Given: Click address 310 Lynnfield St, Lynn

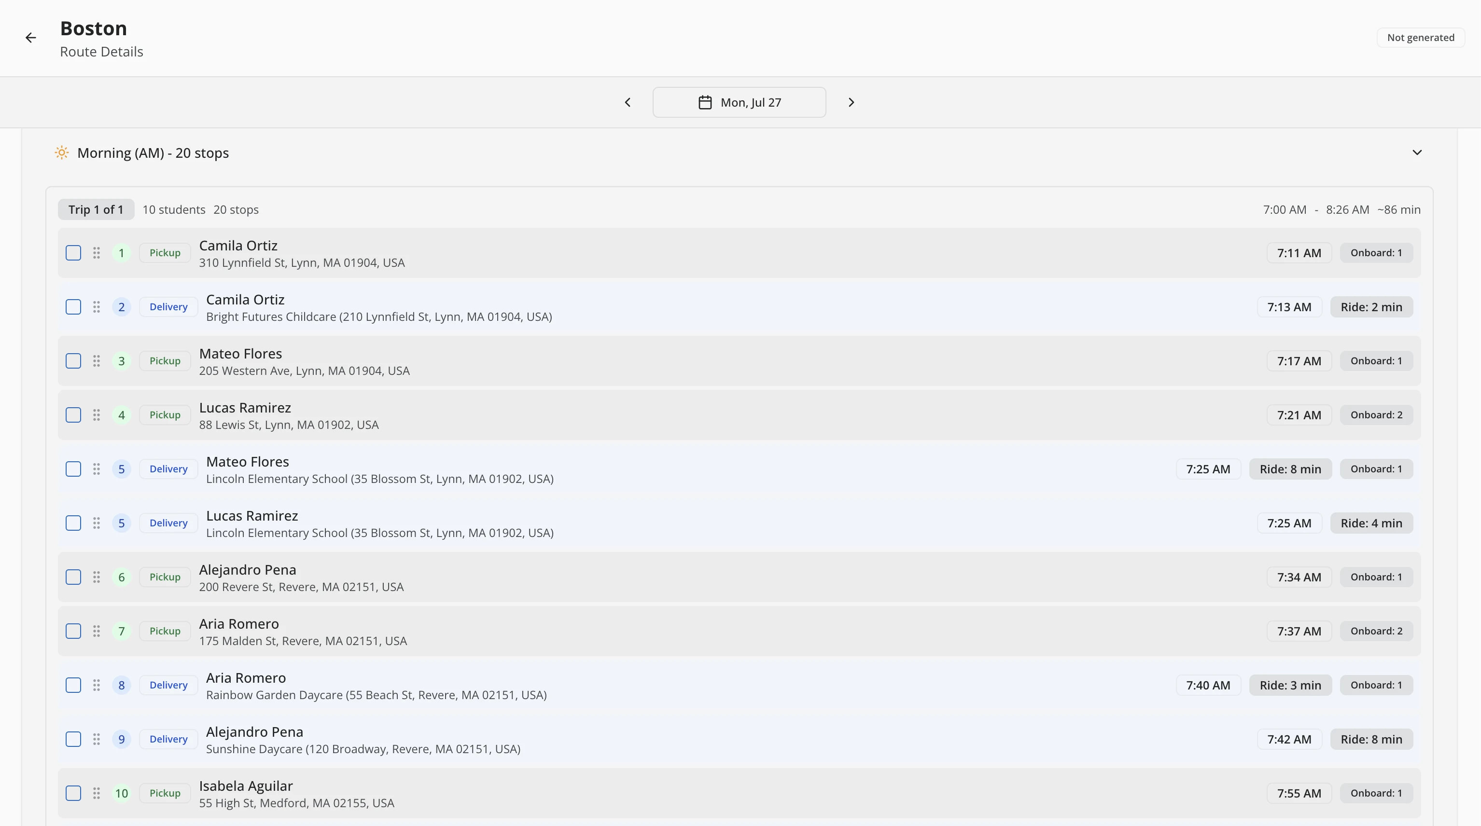Looking at the screenshot, I should (302, 262).
